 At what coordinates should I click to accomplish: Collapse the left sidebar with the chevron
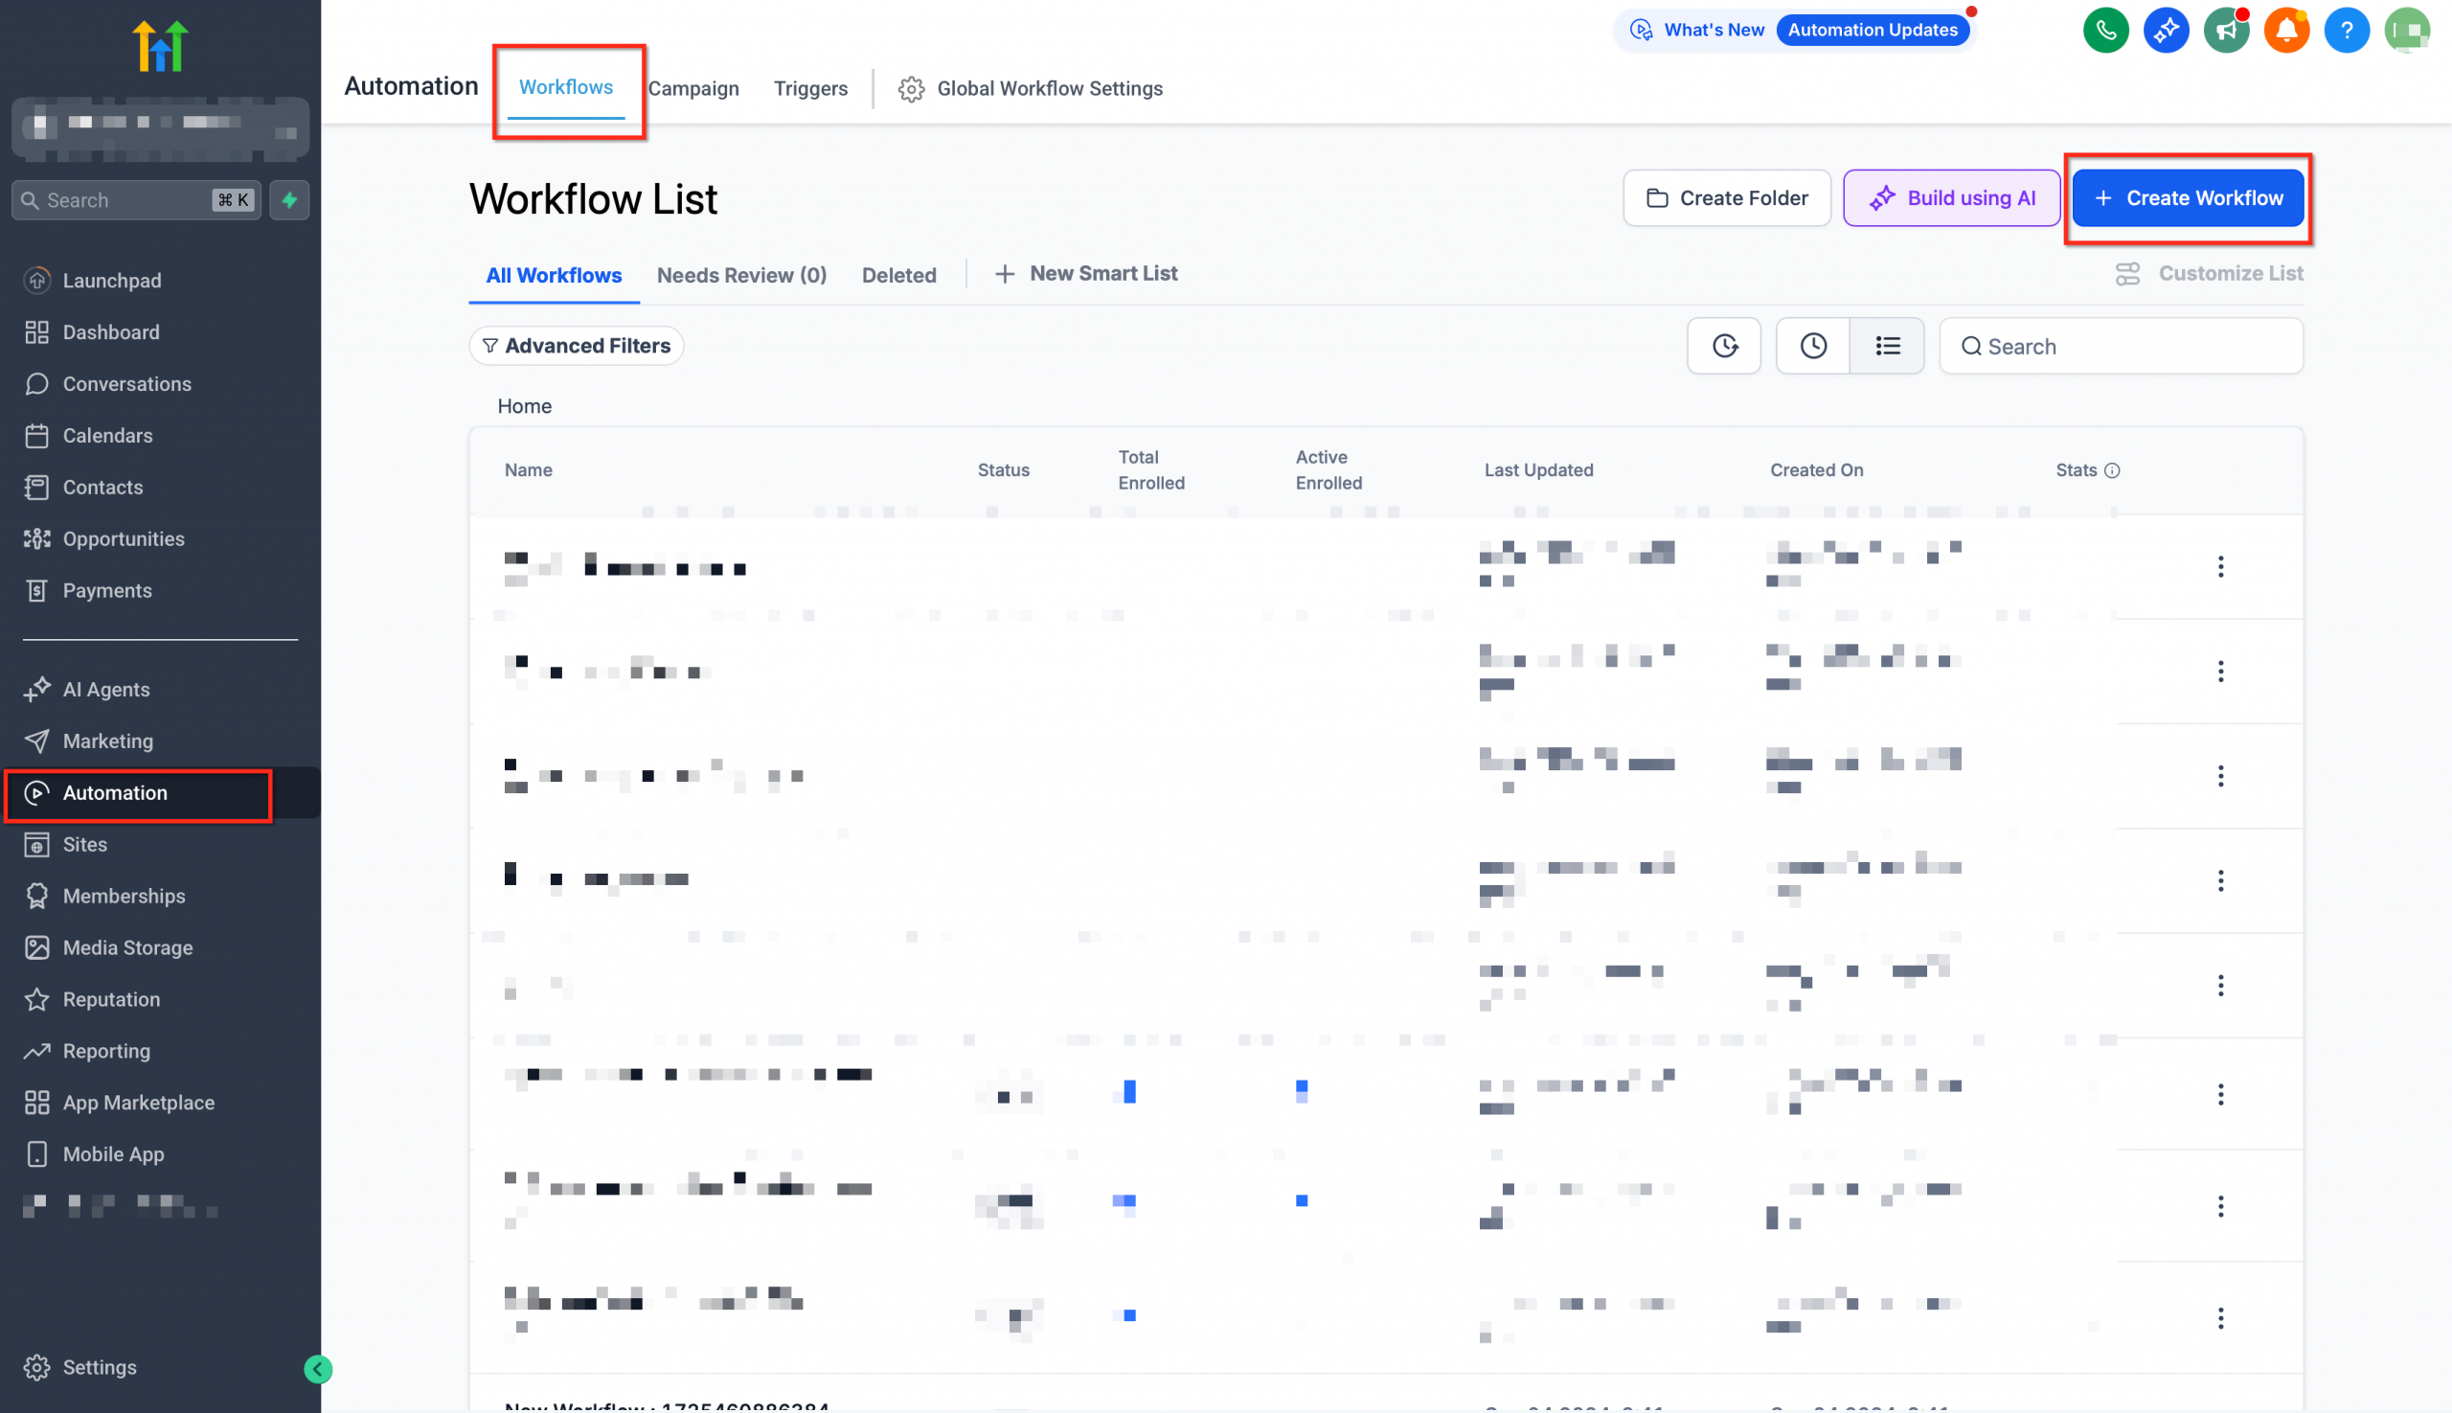pyautogui.click(x=317, y=1369)
